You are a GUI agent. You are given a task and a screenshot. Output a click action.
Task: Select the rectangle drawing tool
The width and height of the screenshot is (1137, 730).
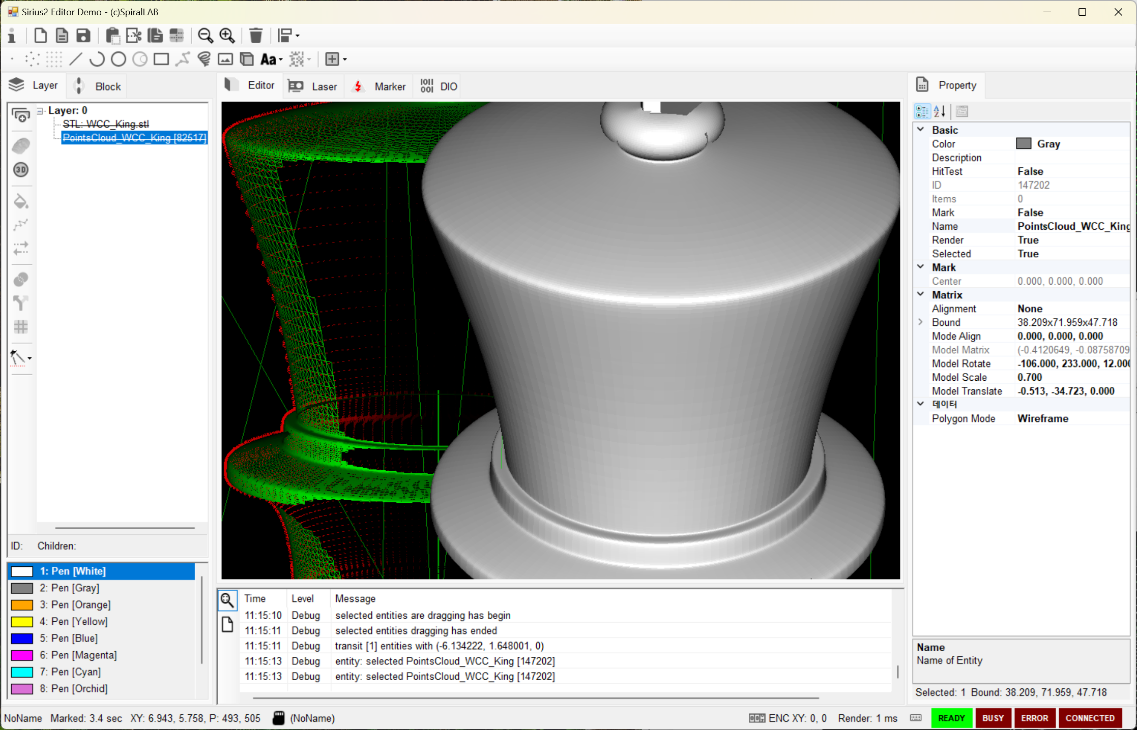point(161,59)
